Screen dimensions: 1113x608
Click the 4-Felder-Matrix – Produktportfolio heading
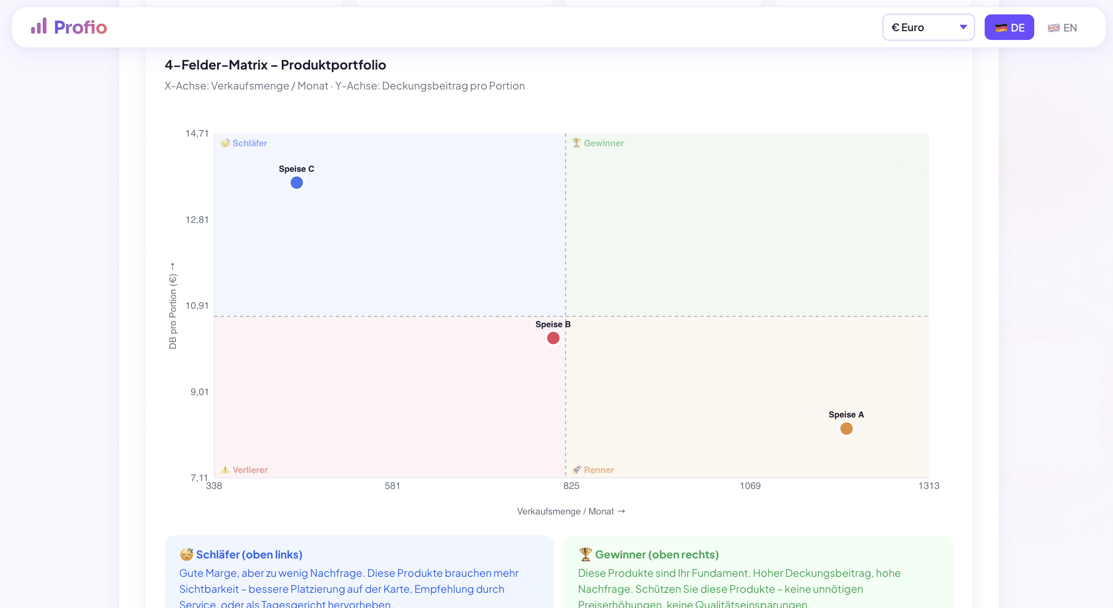275,65
